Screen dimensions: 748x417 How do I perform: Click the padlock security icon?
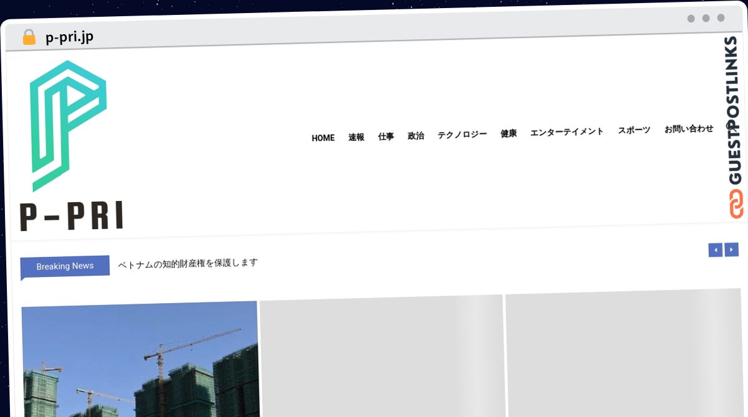coord(29,37)
